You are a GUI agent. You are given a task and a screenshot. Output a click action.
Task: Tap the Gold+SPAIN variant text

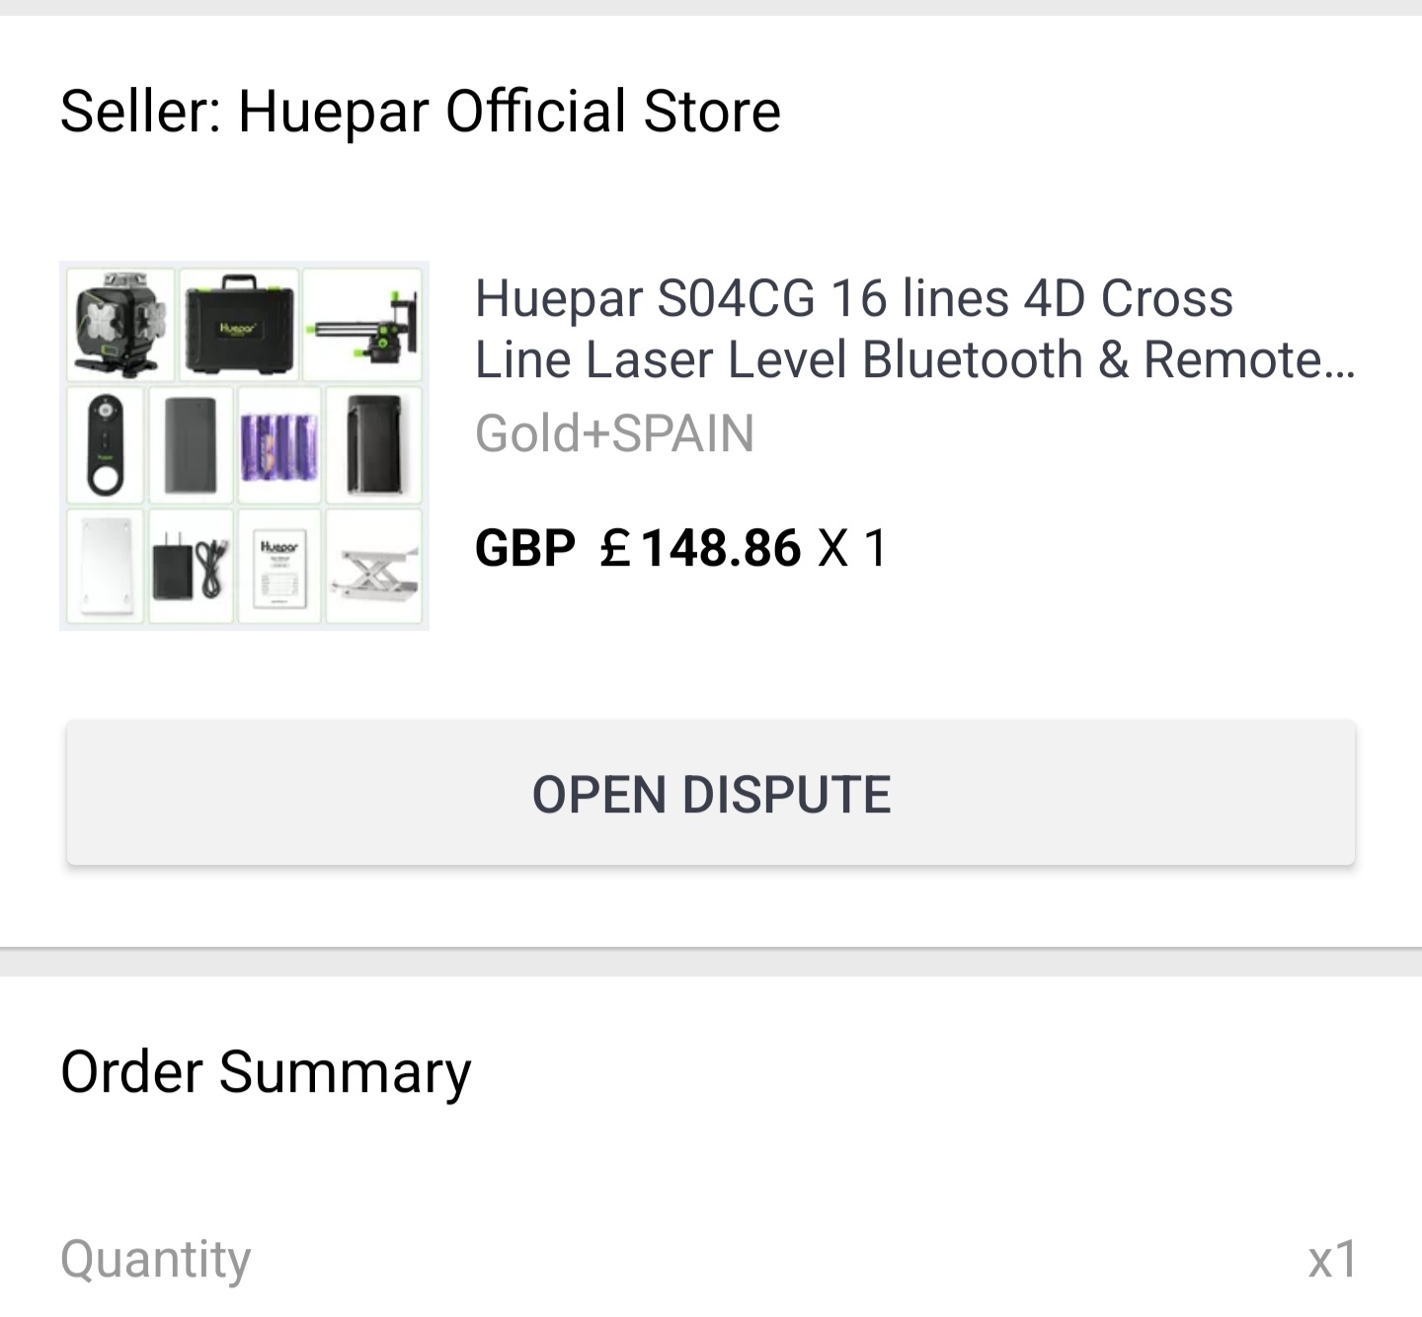click(614, 433)
